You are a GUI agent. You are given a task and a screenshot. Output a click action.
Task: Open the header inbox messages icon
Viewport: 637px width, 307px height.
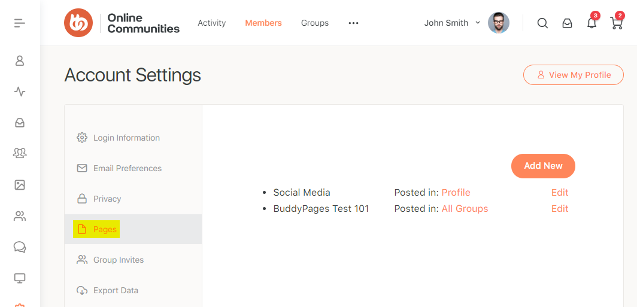pyautogui.click(x=567, y=23)
